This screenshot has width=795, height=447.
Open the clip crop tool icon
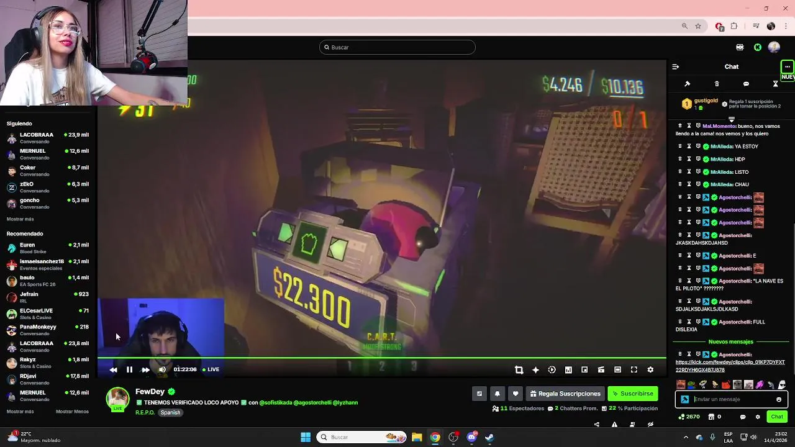519,369
